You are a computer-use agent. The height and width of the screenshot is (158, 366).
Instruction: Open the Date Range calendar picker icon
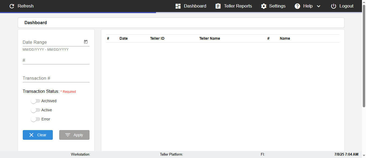pyautogui.click(x=86, y=42)
